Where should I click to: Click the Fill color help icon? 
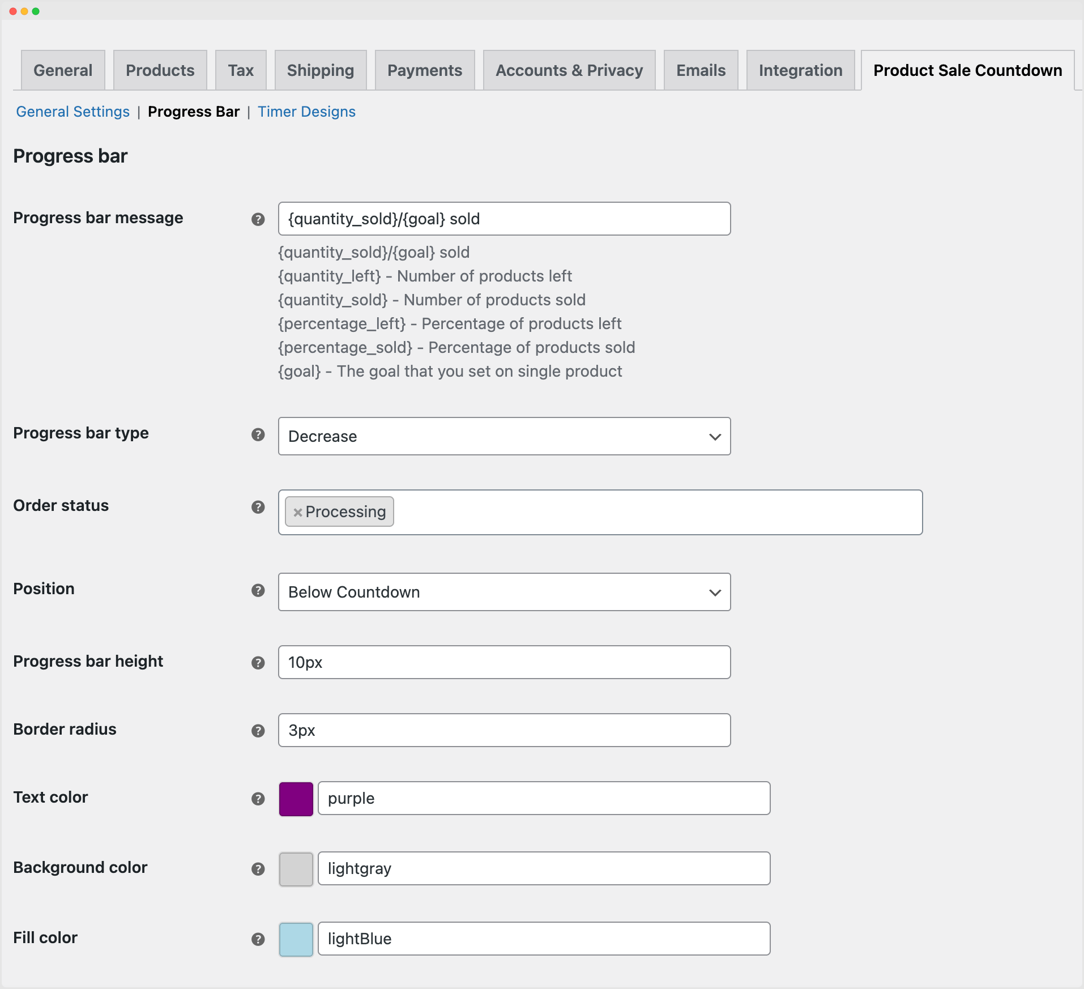[x=258, y=939]
